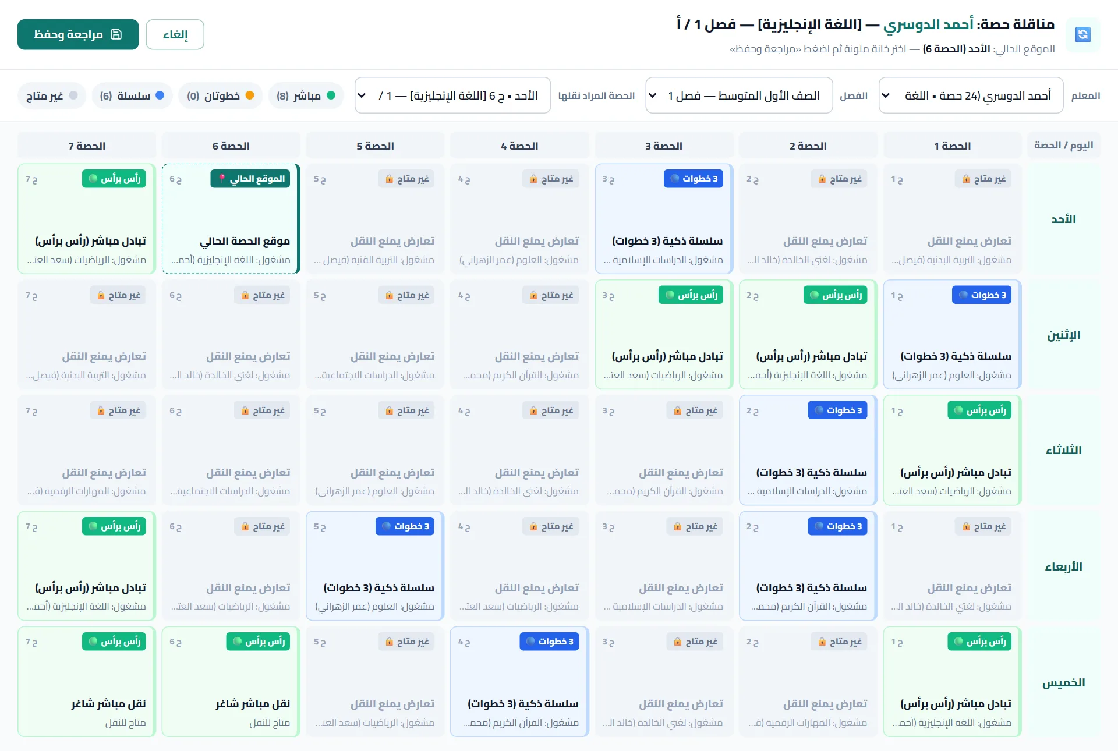The image size is (1118, 751).
Task: Click lock badge in Wednesday period 3
Action: coord(695,526)
